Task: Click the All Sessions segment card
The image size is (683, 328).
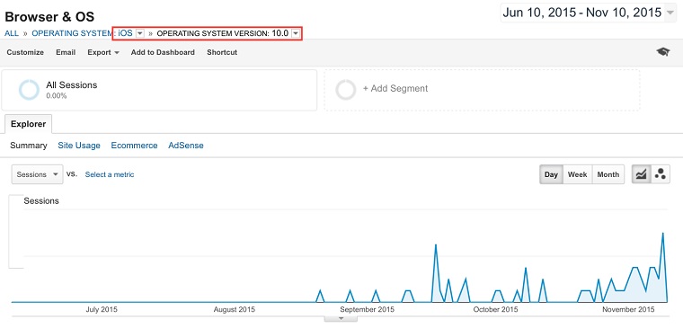Action: click(159, 90)
